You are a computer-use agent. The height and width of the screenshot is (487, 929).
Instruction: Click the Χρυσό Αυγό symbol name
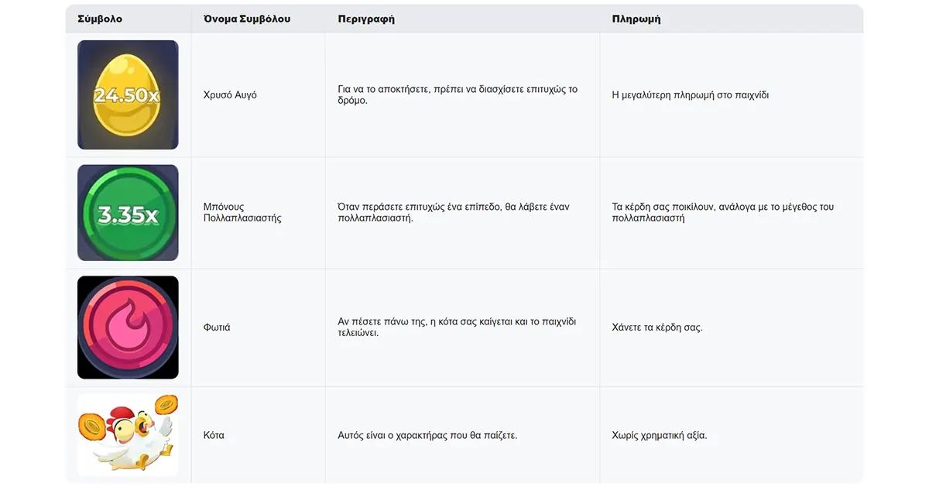tap(230, 94)
